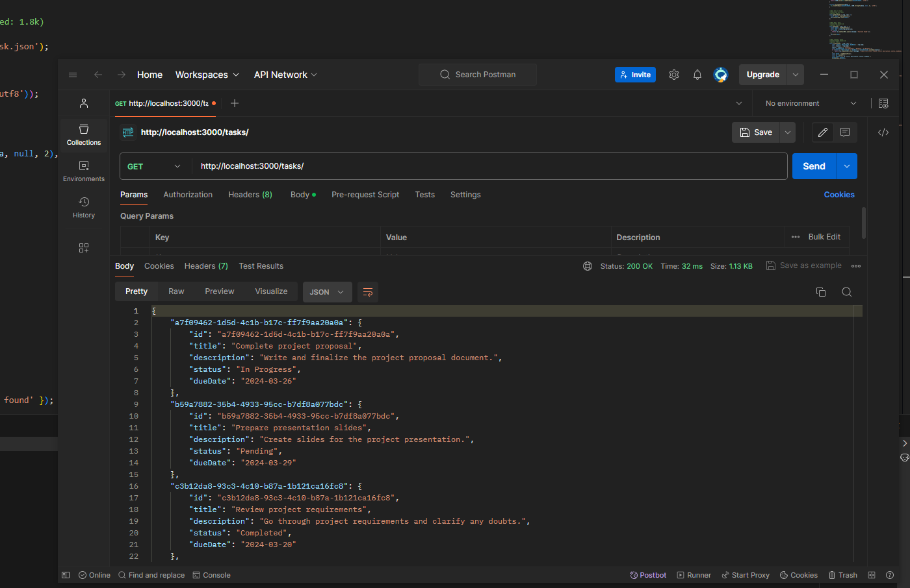Screen dimensions: 910x588
Task: Go back using the left arrow
Action: click(x=98, y=75)
